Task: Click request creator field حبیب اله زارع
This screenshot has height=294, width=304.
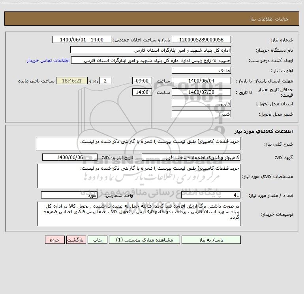Action: click(151, 60)
